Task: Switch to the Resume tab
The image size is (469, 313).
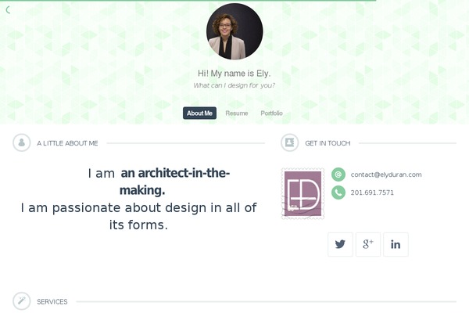Action: pos(237,113)
